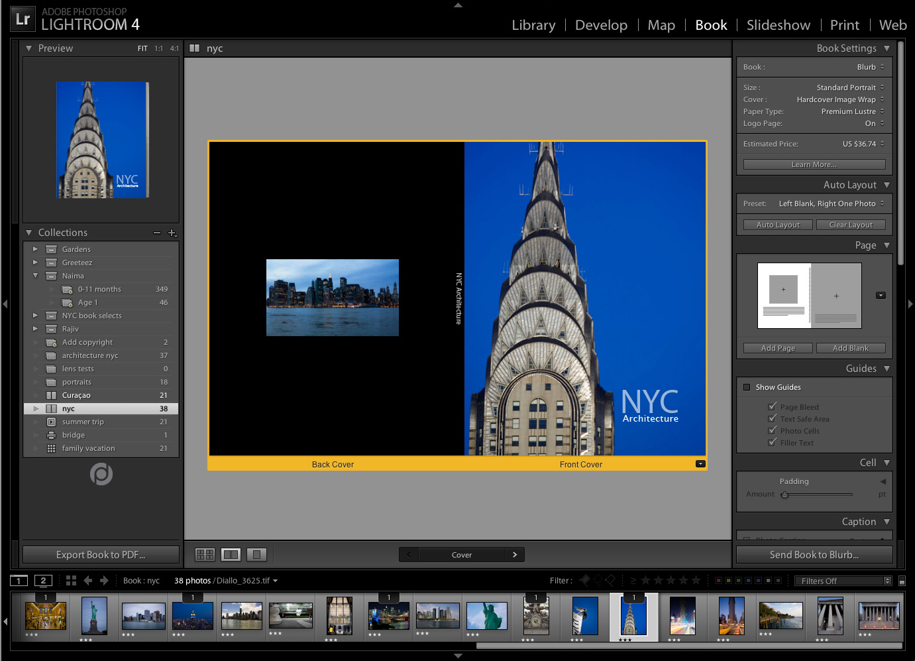Click the grid view icon above the filmstrip
915x661 pixels.
(71, 580)
